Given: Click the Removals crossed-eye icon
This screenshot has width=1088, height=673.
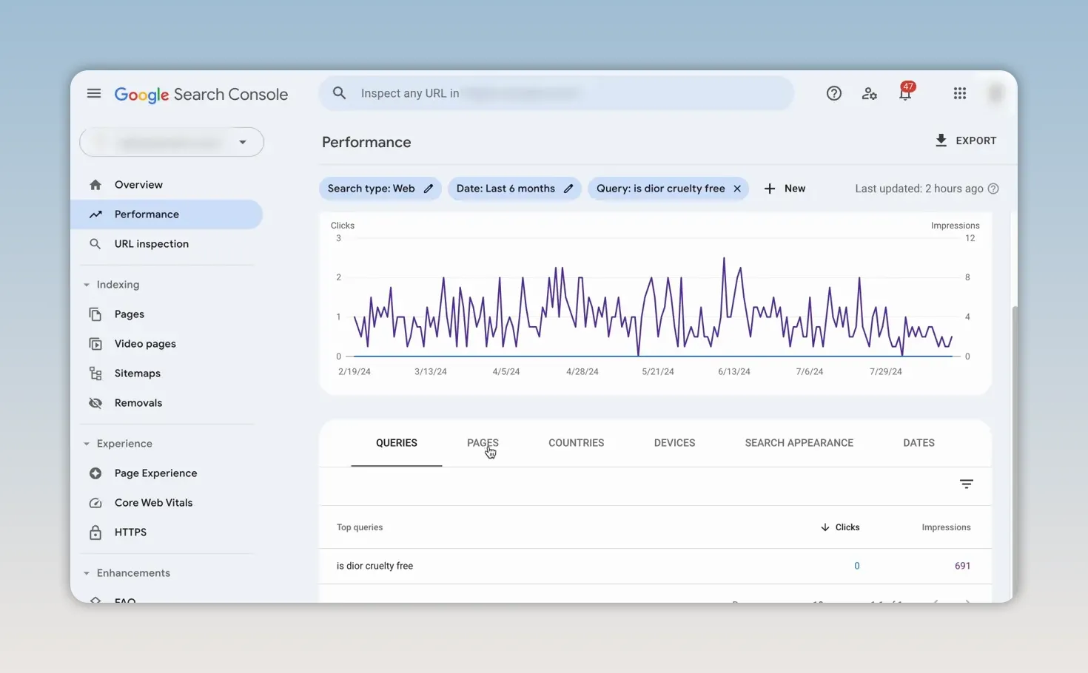Looking at the screenshot, I should click(x=95, y=403).
